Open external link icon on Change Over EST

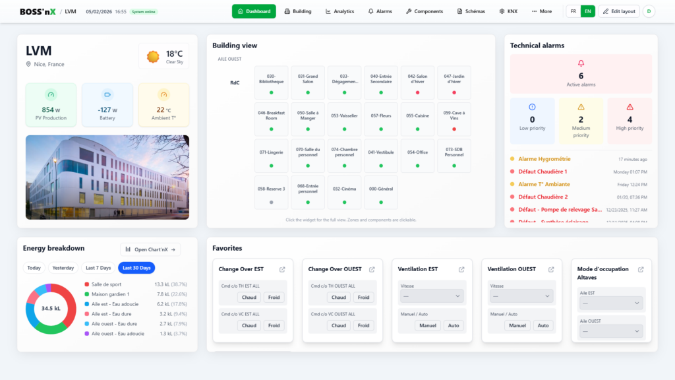(282, 269)
